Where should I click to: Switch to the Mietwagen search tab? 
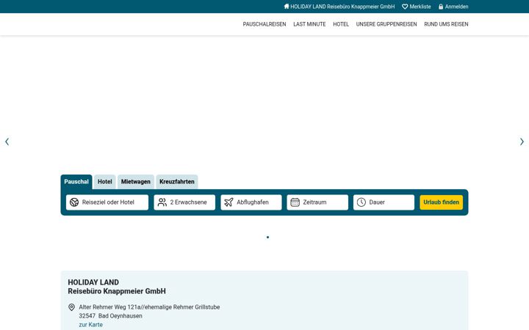pyautogui.click(x=136, y=182)
